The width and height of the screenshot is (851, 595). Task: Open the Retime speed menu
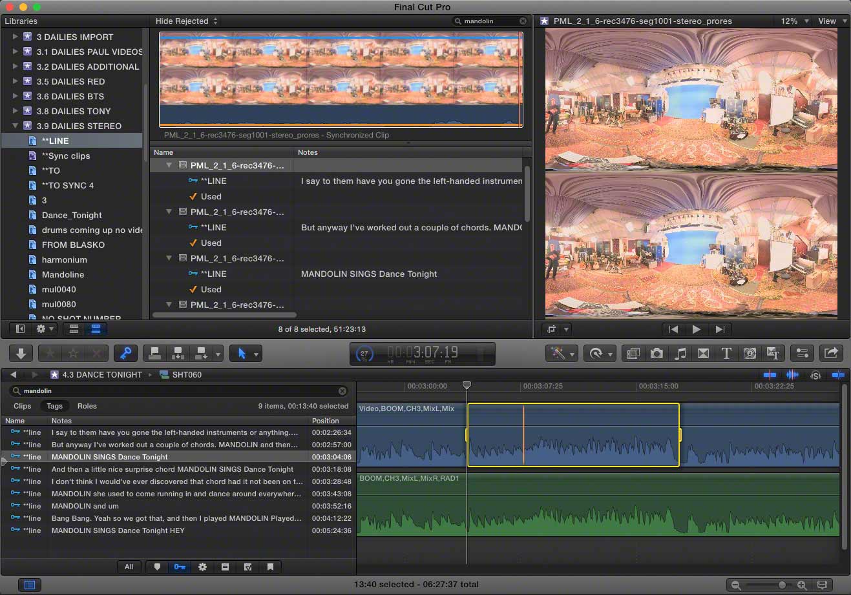(601, 353)
